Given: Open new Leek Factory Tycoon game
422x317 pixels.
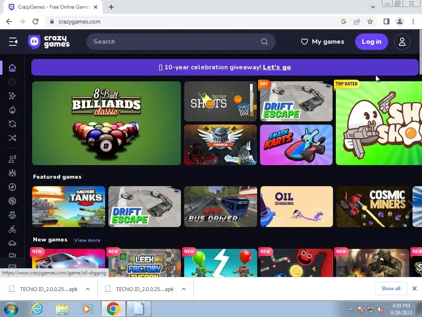Looking at the screenshot, I should pyautogui.click(x=145, y=263).
